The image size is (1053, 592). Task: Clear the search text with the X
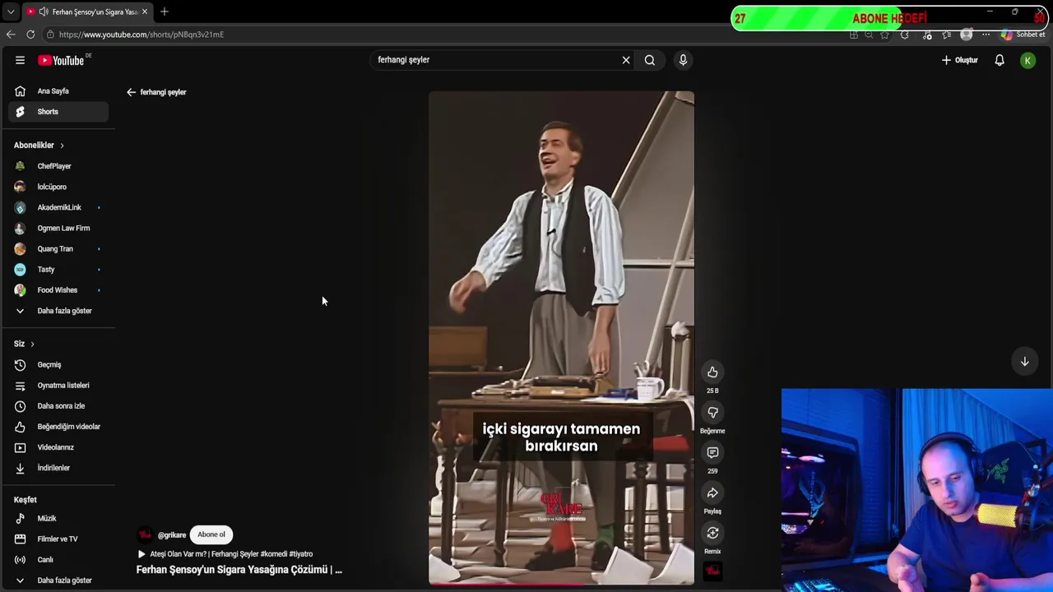(x=626, y=60)
